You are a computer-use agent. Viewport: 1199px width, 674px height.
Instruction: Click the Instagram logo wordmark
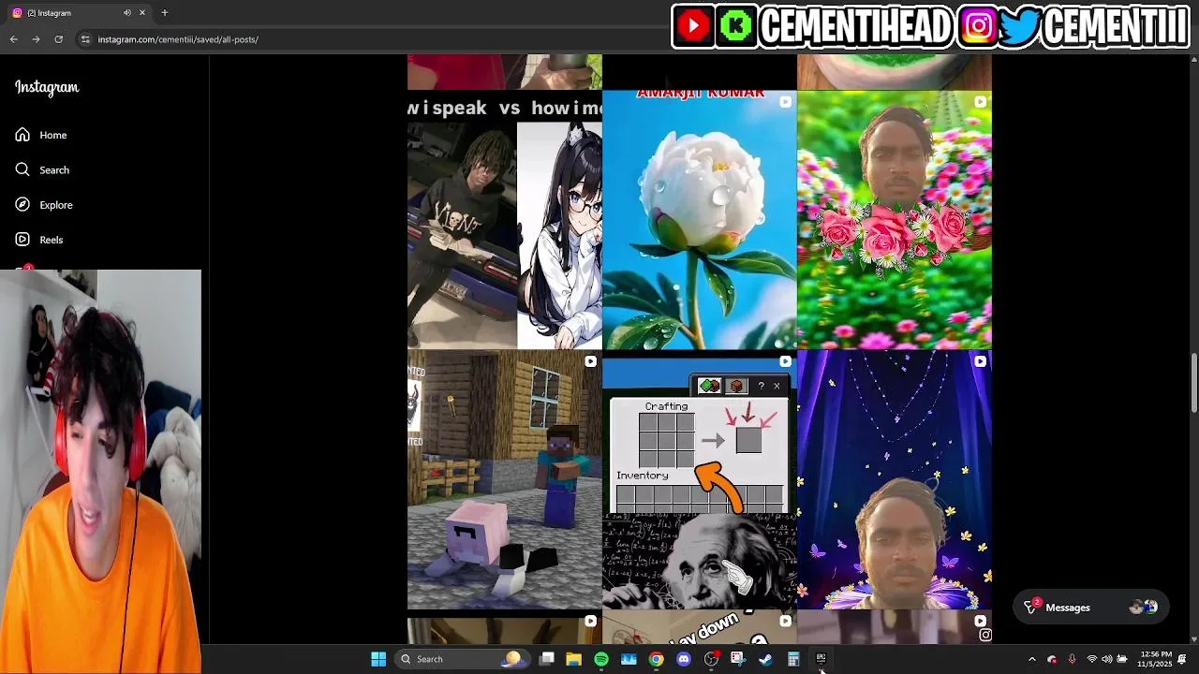coord(47,87)
